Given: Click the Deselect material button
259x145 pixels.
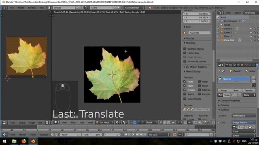Looking at the screenshot, I should tap(249, 90).
